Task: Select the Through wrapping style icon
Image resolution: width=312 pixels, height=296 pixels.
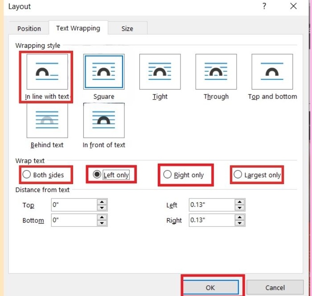Action: (x=216, y=72)
